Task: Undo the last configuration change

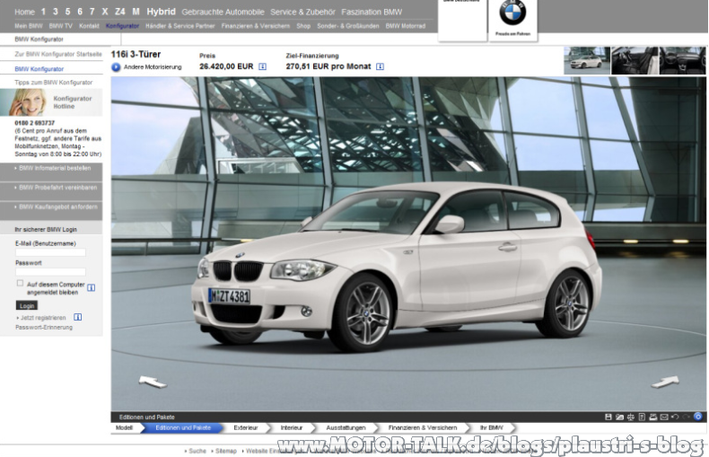Action: point(675,417)
